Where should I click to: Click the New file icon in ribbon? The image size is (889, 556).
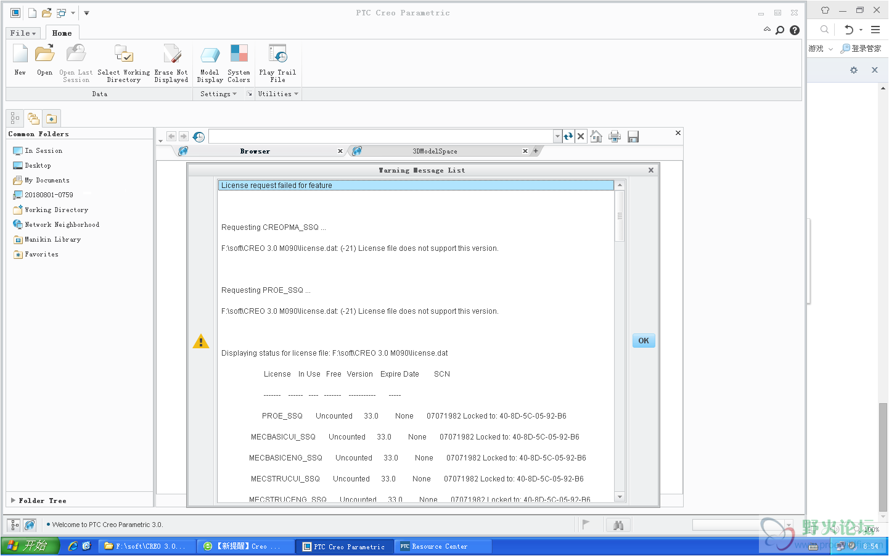point(20,60)
